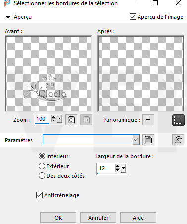
Task: Collapse the Aperçu section triangle
Action: point(8,17)
